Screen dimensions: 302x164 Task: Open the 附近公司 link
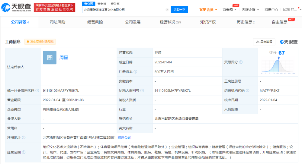(124, 137)
